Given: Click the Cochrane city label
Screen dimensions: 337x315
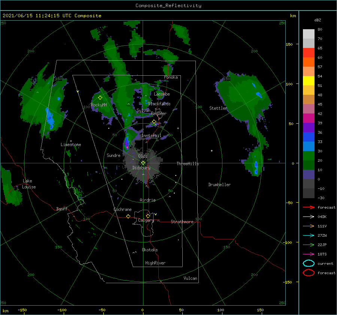Looking at the screenshot, I should pyautogui.click(x=122, y=209).
